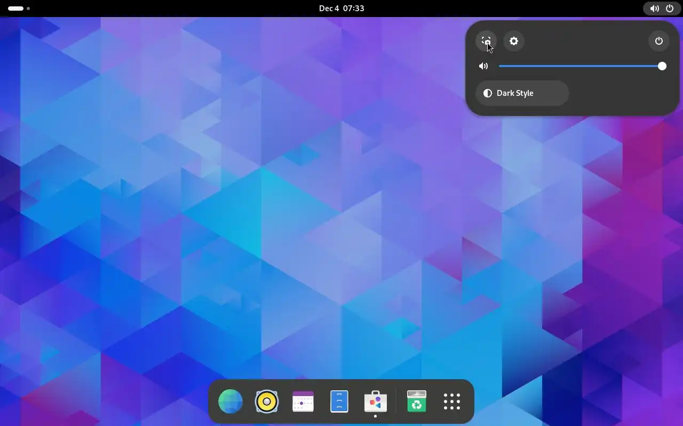The width and height of the screenshot is (683, 426).
Task: Select the small workspace dot indicator
Action: tap(28, 9)
